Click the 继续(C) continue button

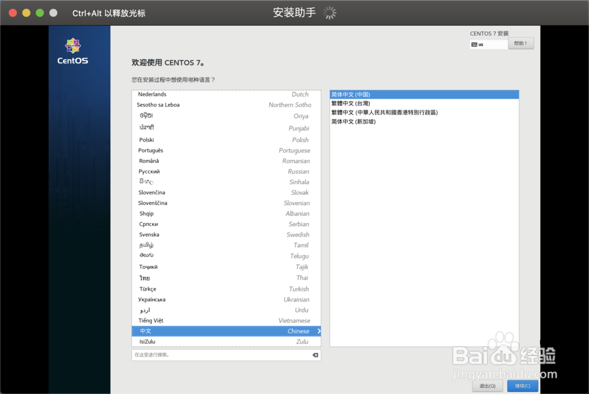click(x=522, y=386)
